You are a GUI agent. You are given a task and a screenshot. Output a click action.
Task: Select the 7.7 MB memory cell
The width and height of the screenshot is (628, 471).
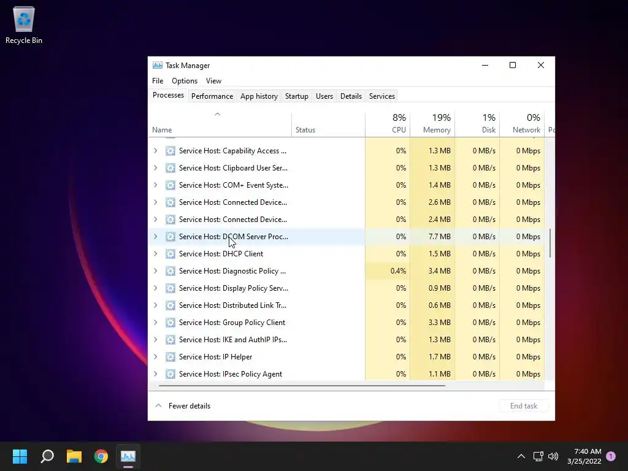point(432,237)
